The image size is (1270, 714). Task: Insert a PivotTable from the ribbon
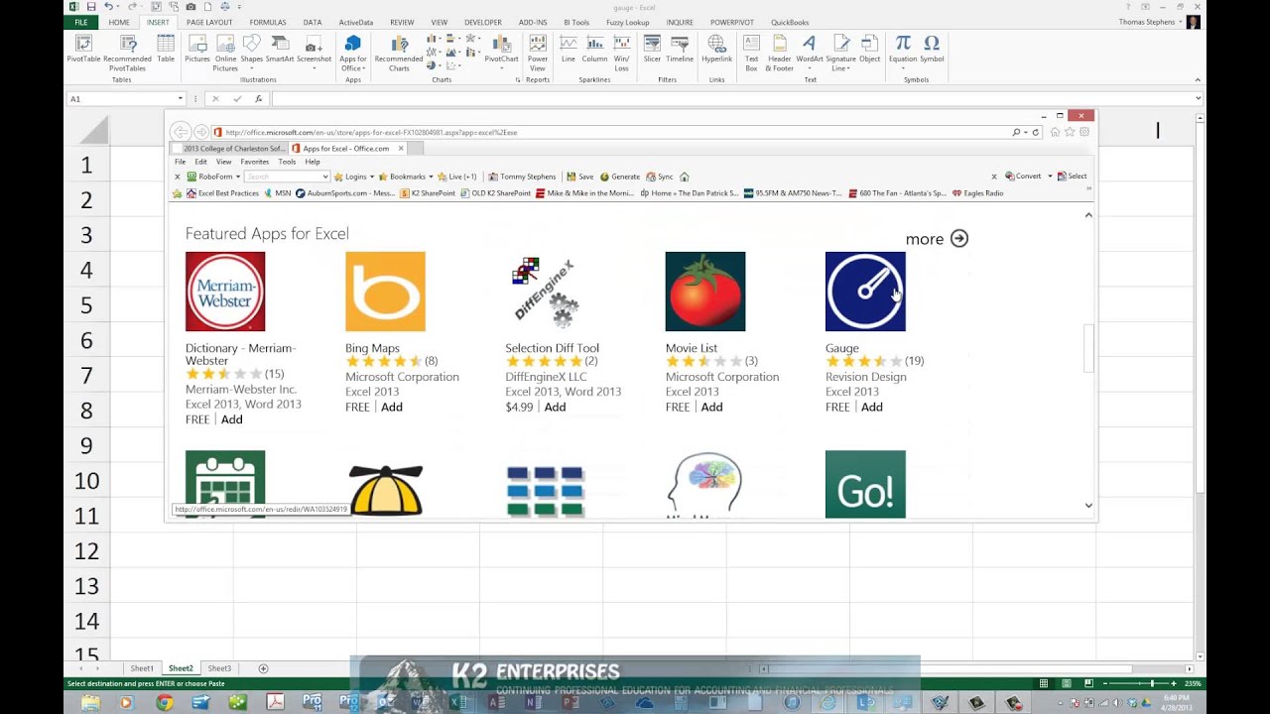(x=83, y=50)
